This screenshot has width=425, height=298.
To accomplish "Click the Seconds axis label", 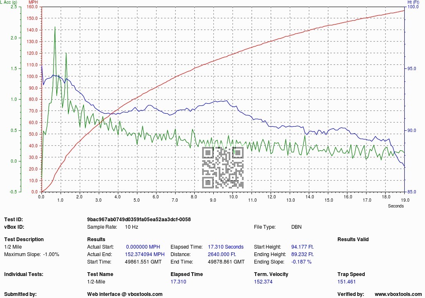I will click(396, 206).
